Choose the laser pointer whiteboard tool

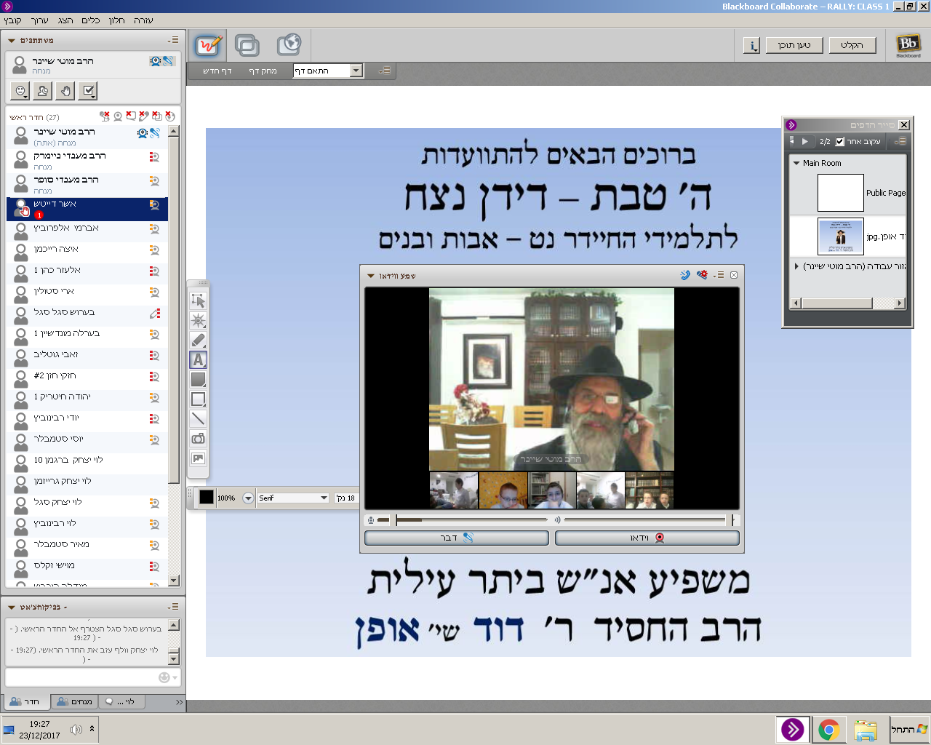pos(198,320)
